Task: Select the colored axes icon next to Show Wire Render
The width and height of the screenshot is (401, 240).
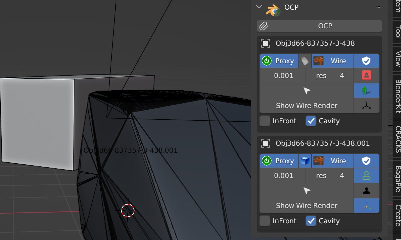Action: [367, 205]
